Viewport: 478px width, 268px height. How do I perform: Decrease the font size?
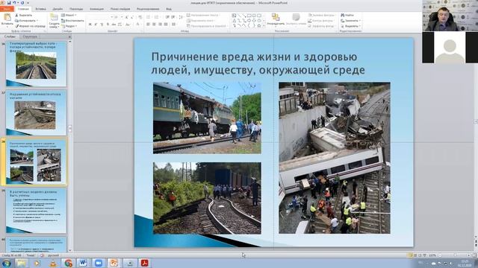click(132, 17)
